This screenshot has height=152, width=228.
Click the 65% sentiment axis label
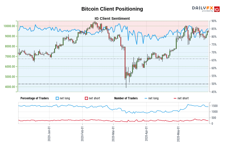(214, 60)
